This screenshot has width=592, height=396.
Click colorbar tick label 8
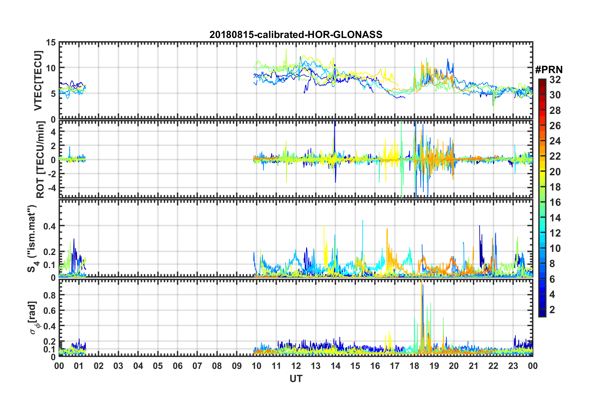(x=552, y=264)
